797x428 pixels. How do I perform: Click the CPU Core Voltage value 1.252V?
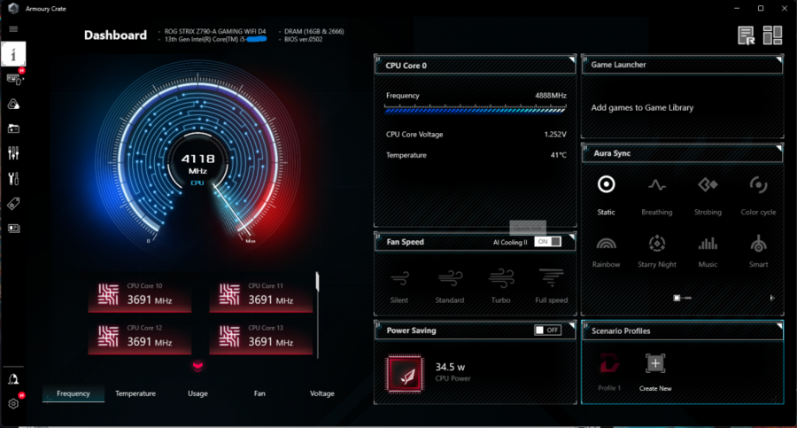coord(555,135)
